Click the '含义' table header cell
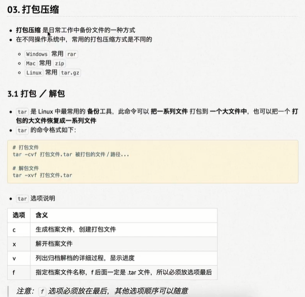The width and height of the screenshot is (305, 297). coord(124,215)
